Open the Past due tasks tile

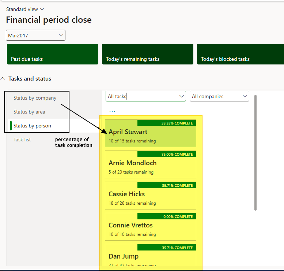[53, 55]
